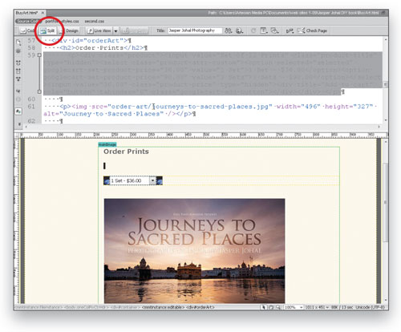Click the Live Code button

(x=135, y=30)
